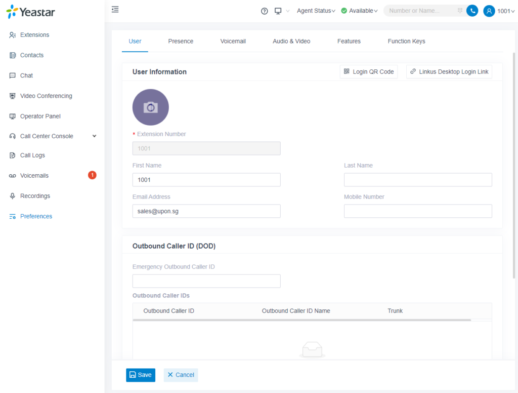The image size is (518, 393).
Task: Click the monitor screen icon in header
Action: [x=278, y=11]
